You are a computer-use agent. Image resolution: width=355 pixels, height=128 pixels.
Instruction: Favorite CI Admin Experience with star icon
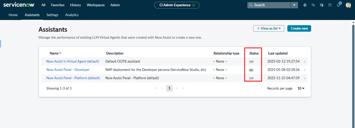pos(193,5)
